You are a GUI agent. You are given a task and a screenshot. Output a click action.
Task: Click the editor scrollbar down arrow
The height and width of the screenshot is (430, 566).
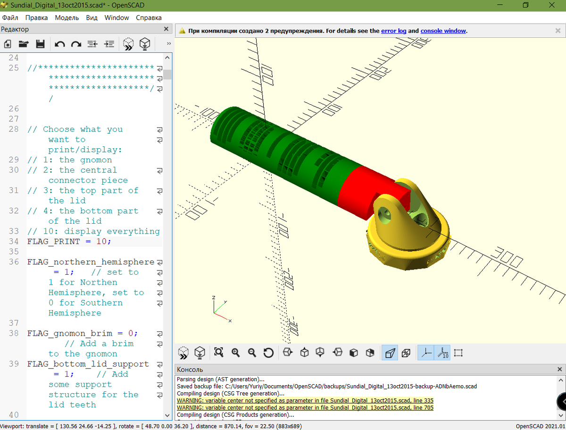click(x=167, y=416)
